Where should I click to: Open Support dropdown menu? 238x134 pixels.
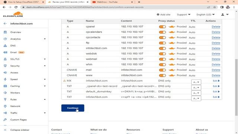[x=183, y=15]
